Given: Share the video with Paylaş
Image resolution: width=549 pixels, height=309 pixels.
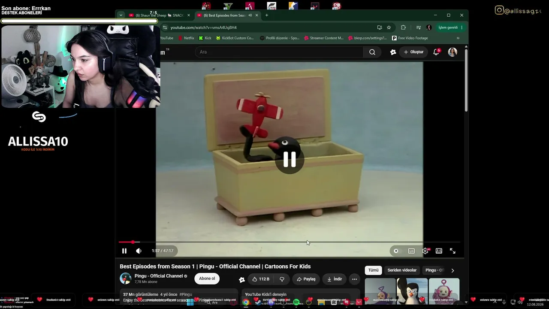Looking at the screenshot, I should (306, 279).
